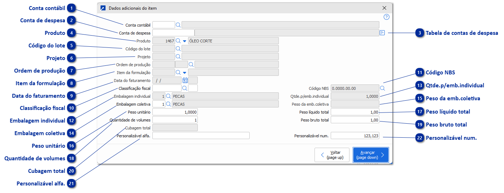Image resolution: width=504 pixels, height=193 pixels.
Task: Search Classificação fiscal with the magnifier
Action: point(184,88)
